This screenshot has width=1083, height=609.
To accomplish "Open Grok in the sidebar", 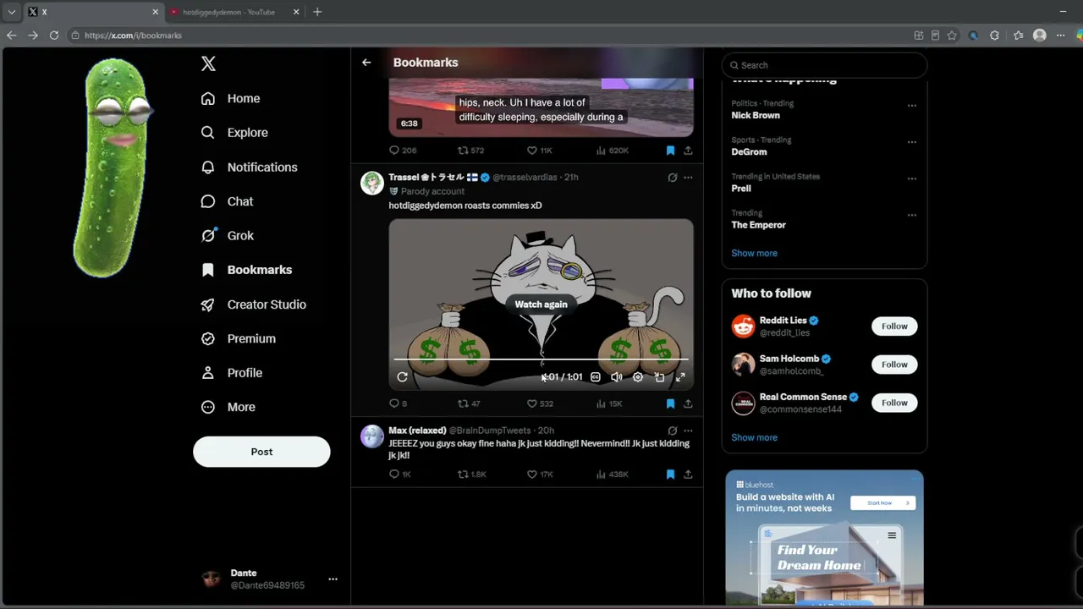I will (227, 236).
